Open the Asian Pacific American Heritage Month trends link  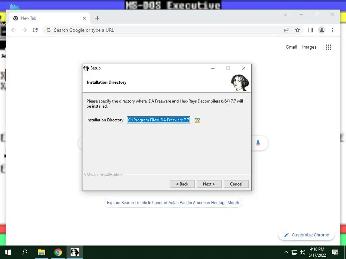coord(173,203)
